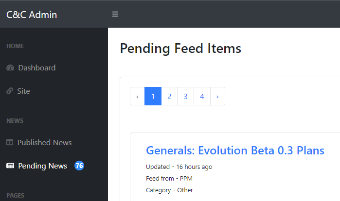Click the Dashboard gauge icon
The height and width of the screenshot is (201, 340).
(10, 67)
